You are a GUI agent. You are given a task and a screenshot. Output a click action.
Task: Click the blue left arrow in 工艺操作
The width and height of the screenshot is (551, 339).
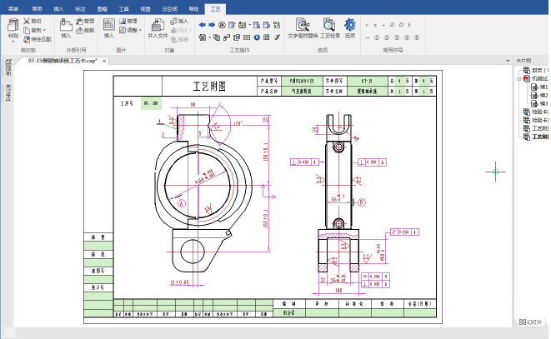203,25
